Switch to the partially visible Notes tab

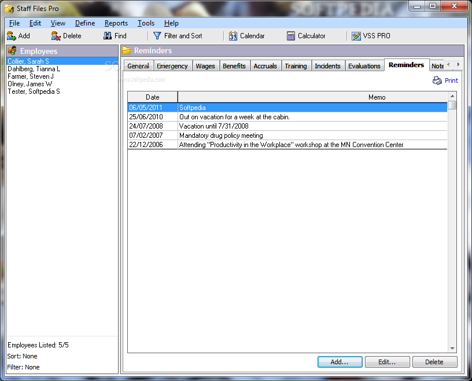437,66
